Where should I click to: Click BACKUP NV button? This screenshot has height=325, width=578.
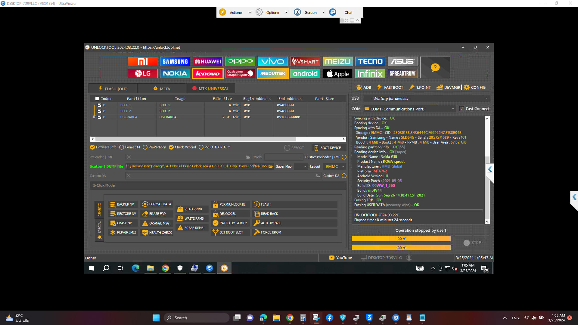(x=123, y=204)
